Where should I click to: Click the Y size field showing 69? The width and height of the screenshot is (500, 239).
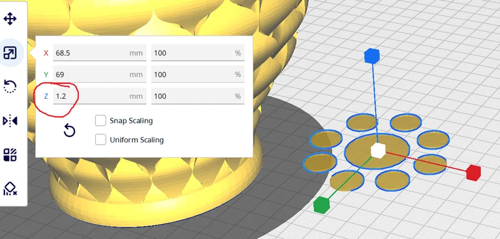tap(99, 74)
